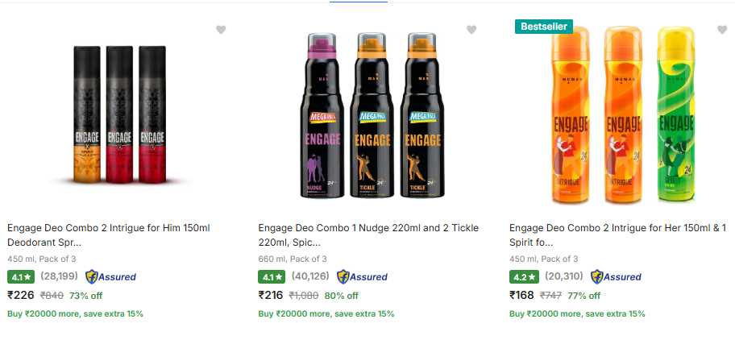
Task: Click the 4.2 star rating with 20,310 reviews
Action: click(522, 277)
